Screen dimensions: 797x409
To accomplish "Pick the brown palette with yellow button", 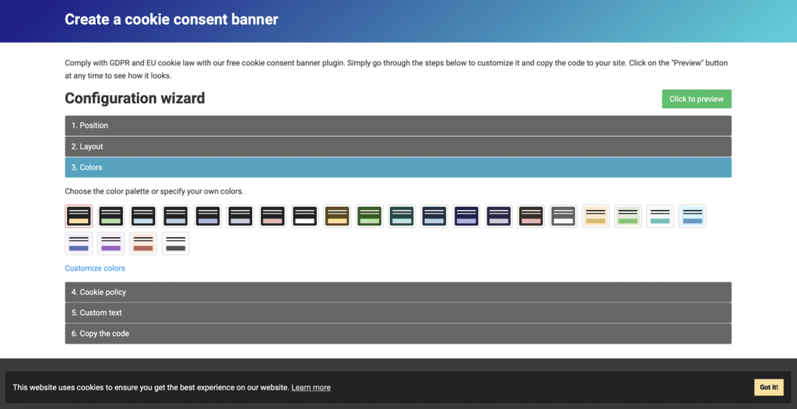I will (x=337, y=216).
